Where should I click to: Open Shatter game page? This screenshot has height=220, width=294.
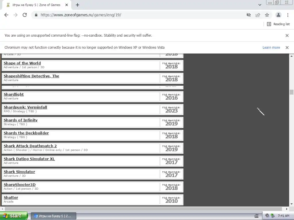(11, 198)
